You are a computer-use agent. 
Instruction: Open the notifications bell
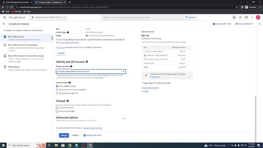tap(240, 17)
